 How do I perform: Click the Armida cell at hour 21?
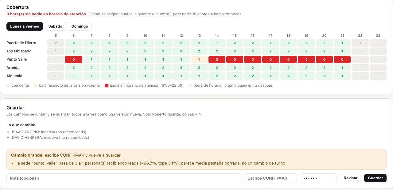coord(342,68)
